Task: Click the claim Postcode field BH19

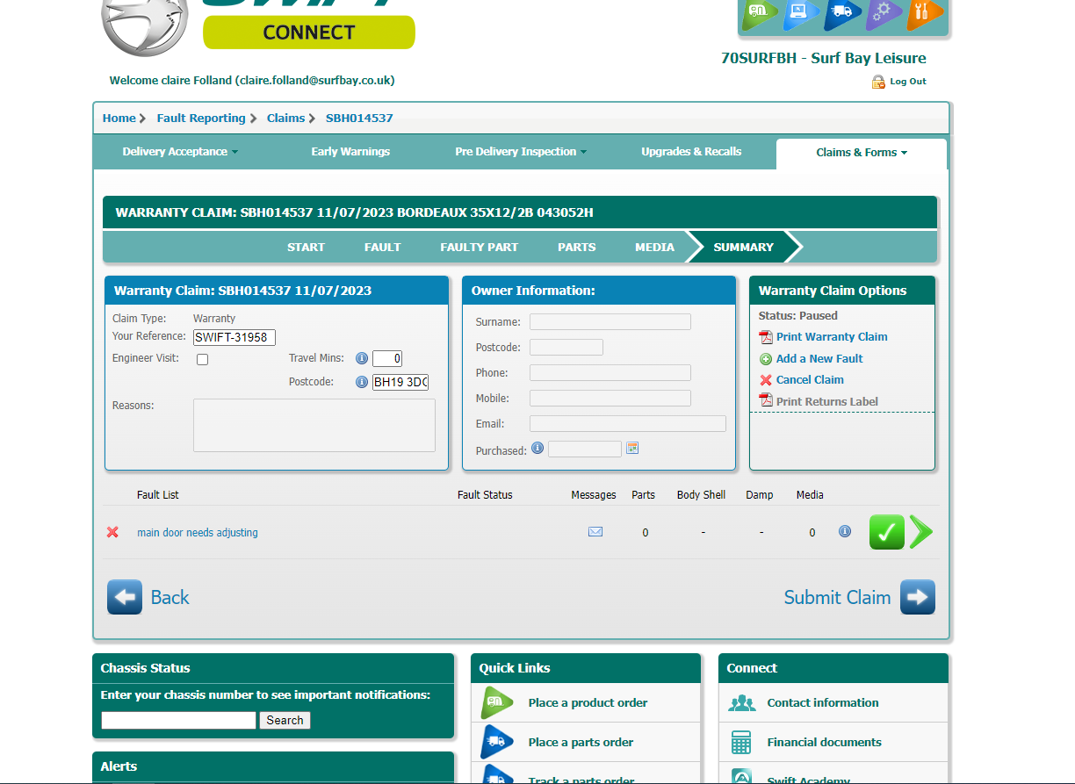Action: (x=400, y=382)
